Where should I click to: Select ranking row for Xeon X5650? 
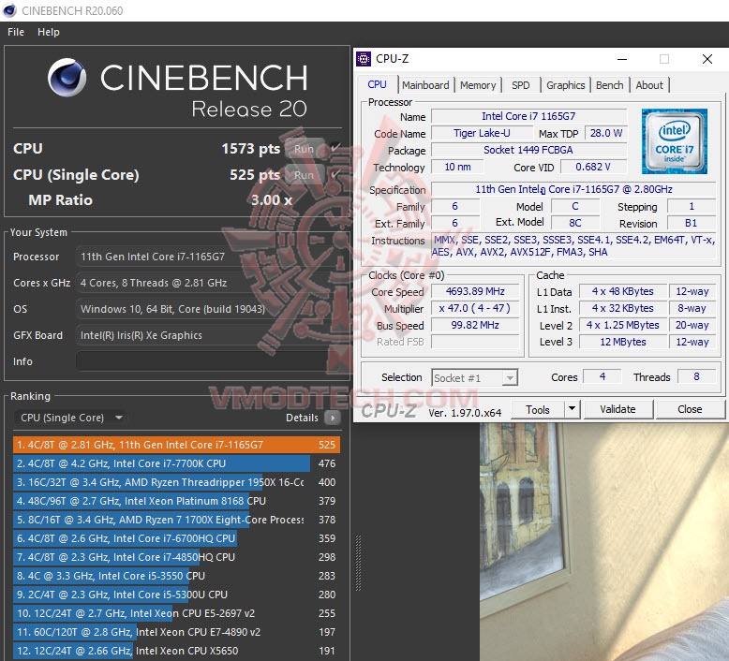point(177,651)
